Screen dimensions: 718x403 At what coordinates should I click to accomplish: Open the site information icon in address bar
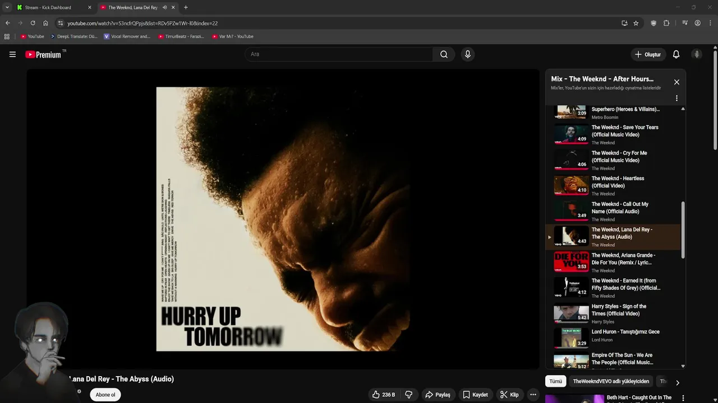tap(61, 23)
